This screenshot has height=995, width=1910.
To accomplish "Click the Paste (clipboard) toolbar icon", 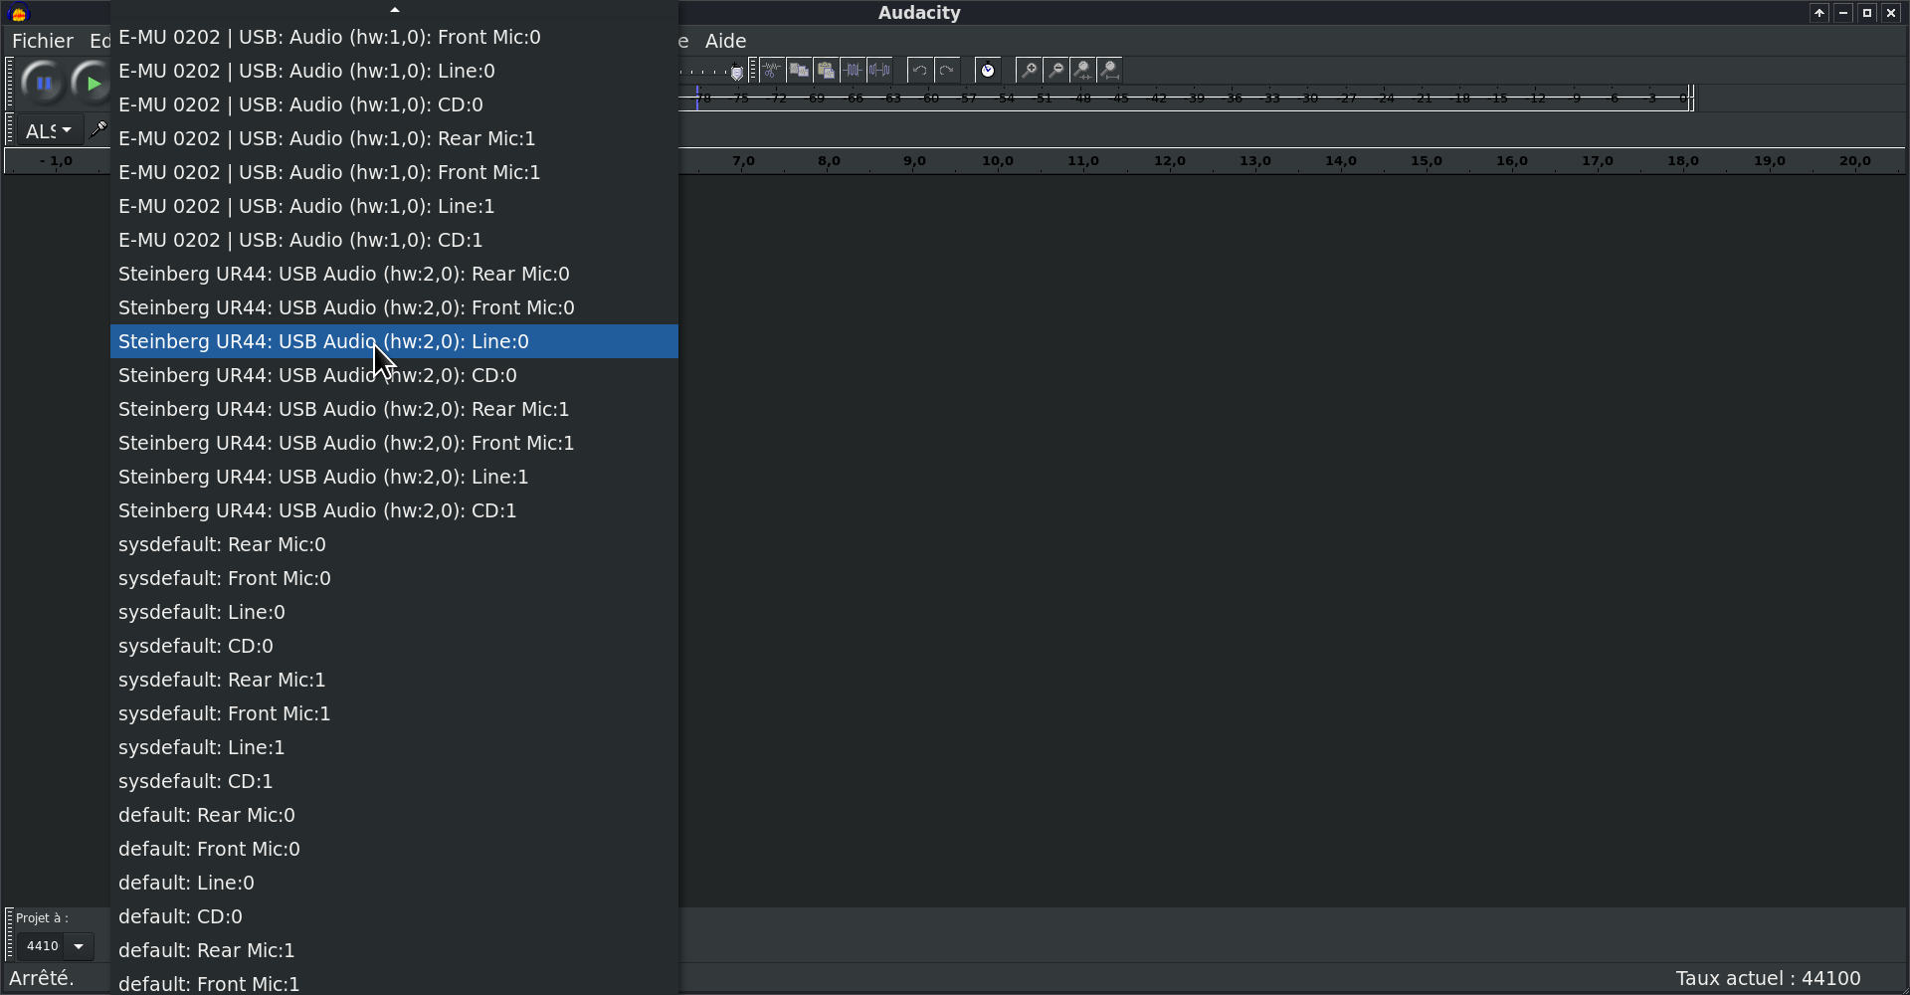I will (x=826, y=70).
